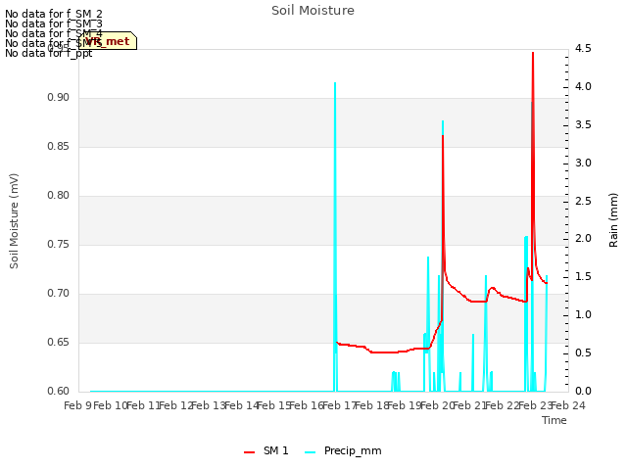
Task: Click the 0.65 left axis value
Action: coord(59,342)
